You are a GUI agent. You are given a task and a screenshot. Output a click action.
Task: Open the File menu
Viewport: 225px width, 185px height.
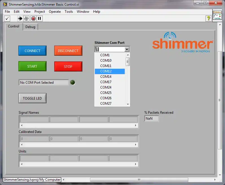[7, 12]
